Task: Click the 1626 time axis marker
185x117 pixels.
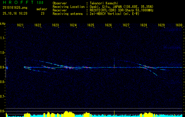Action: click(x=109, y=25)
